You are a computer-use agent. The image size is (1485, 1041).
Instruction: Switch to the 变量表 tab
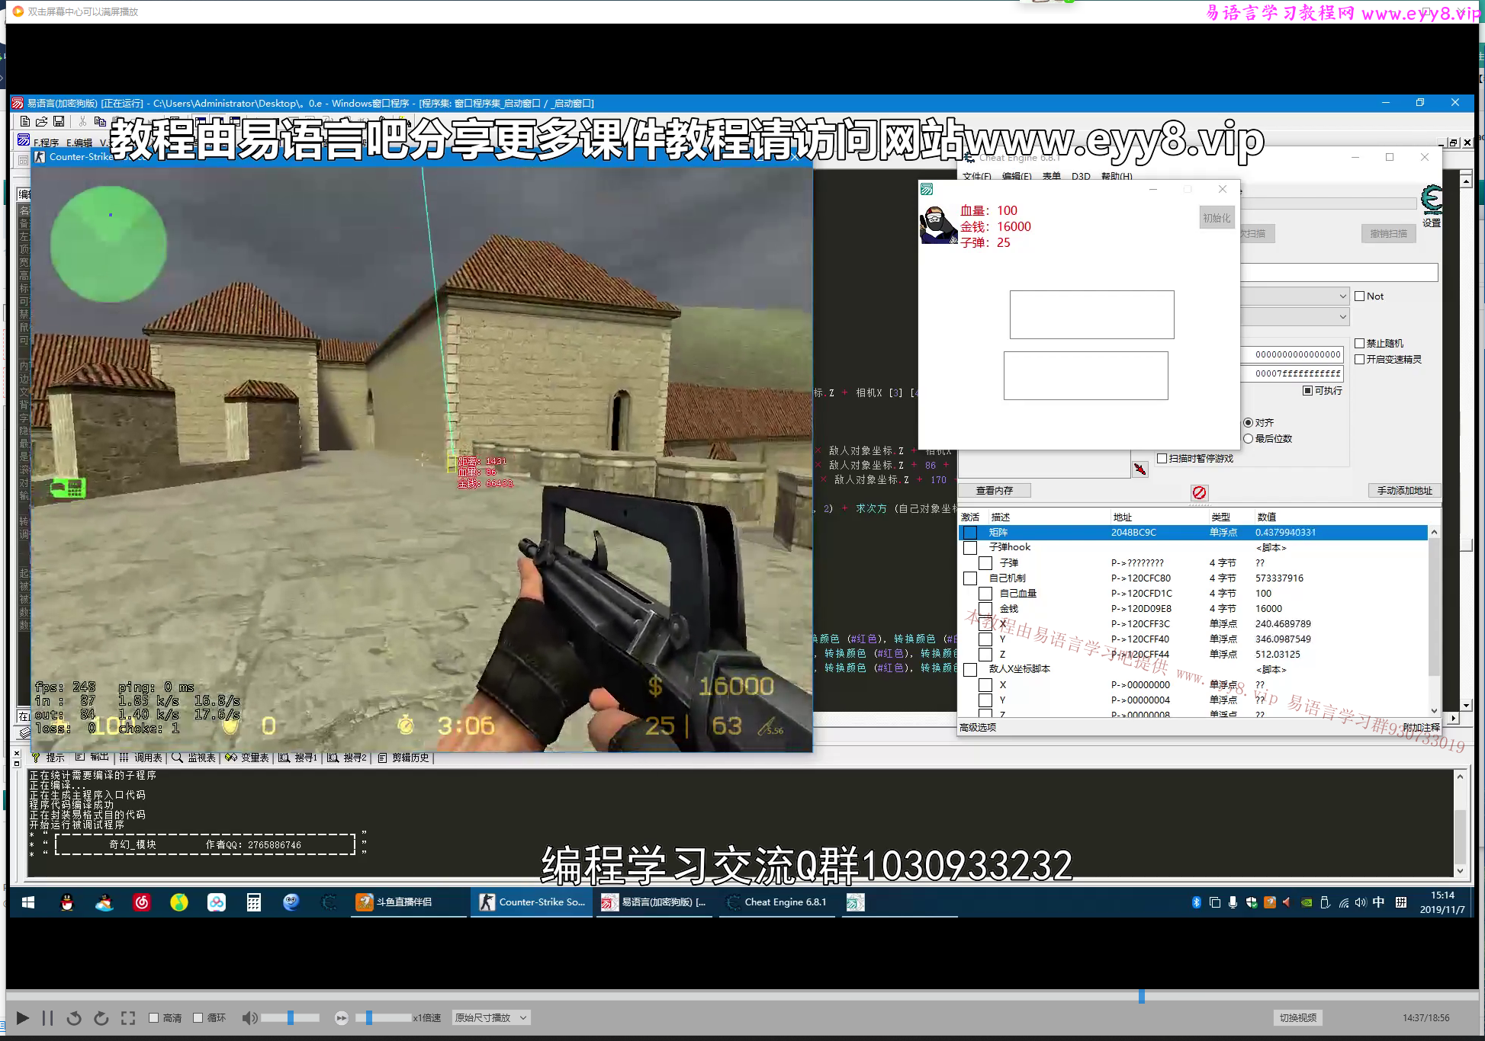tap(247, 758)
